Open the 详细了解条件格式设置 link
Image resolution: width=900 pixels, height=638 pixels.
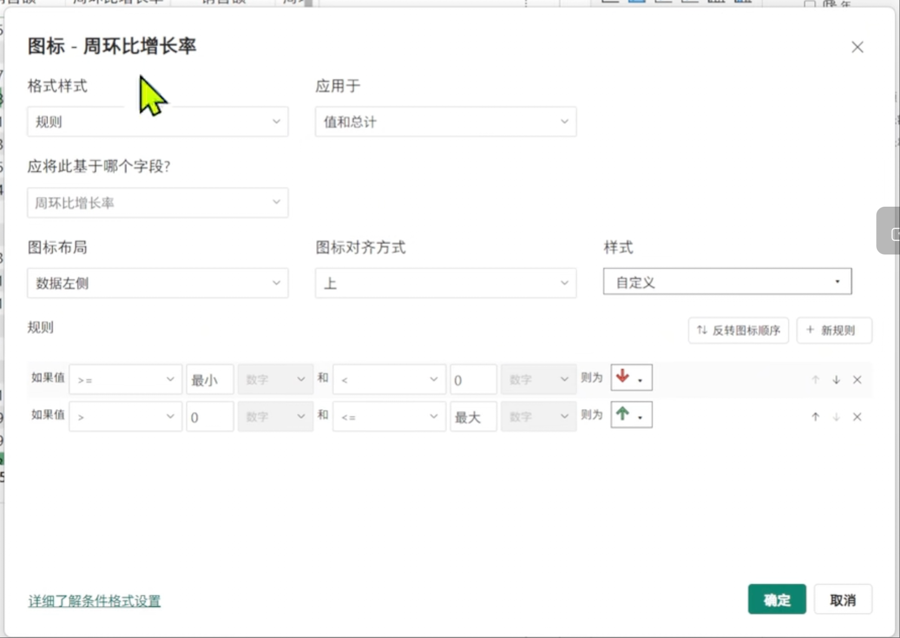click(x=94, y=601)
